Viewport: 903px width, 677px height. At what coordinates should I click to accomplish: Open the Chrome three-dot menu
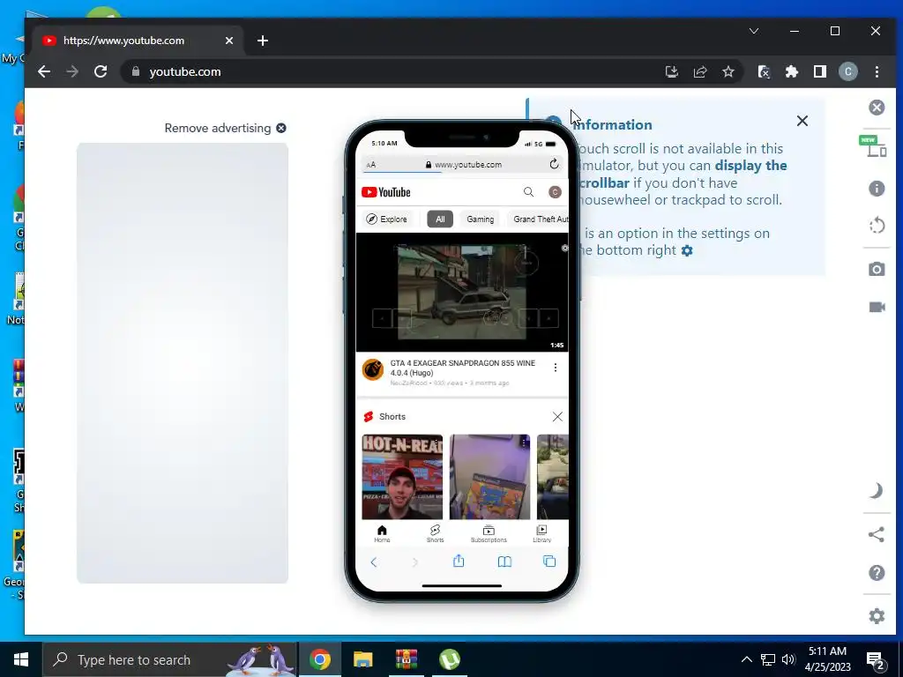click(877, 71)
